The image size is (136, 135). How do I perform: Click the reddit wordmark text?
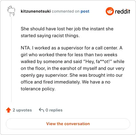(x=122, y=11)
